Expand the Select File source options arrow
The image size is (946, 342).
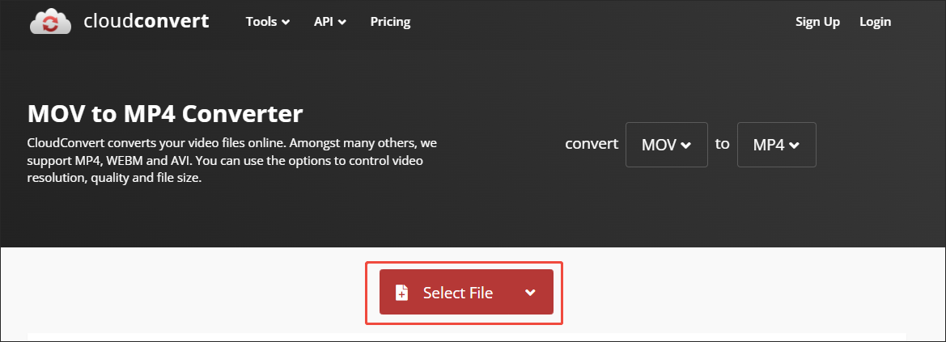[x=531, y=293]
